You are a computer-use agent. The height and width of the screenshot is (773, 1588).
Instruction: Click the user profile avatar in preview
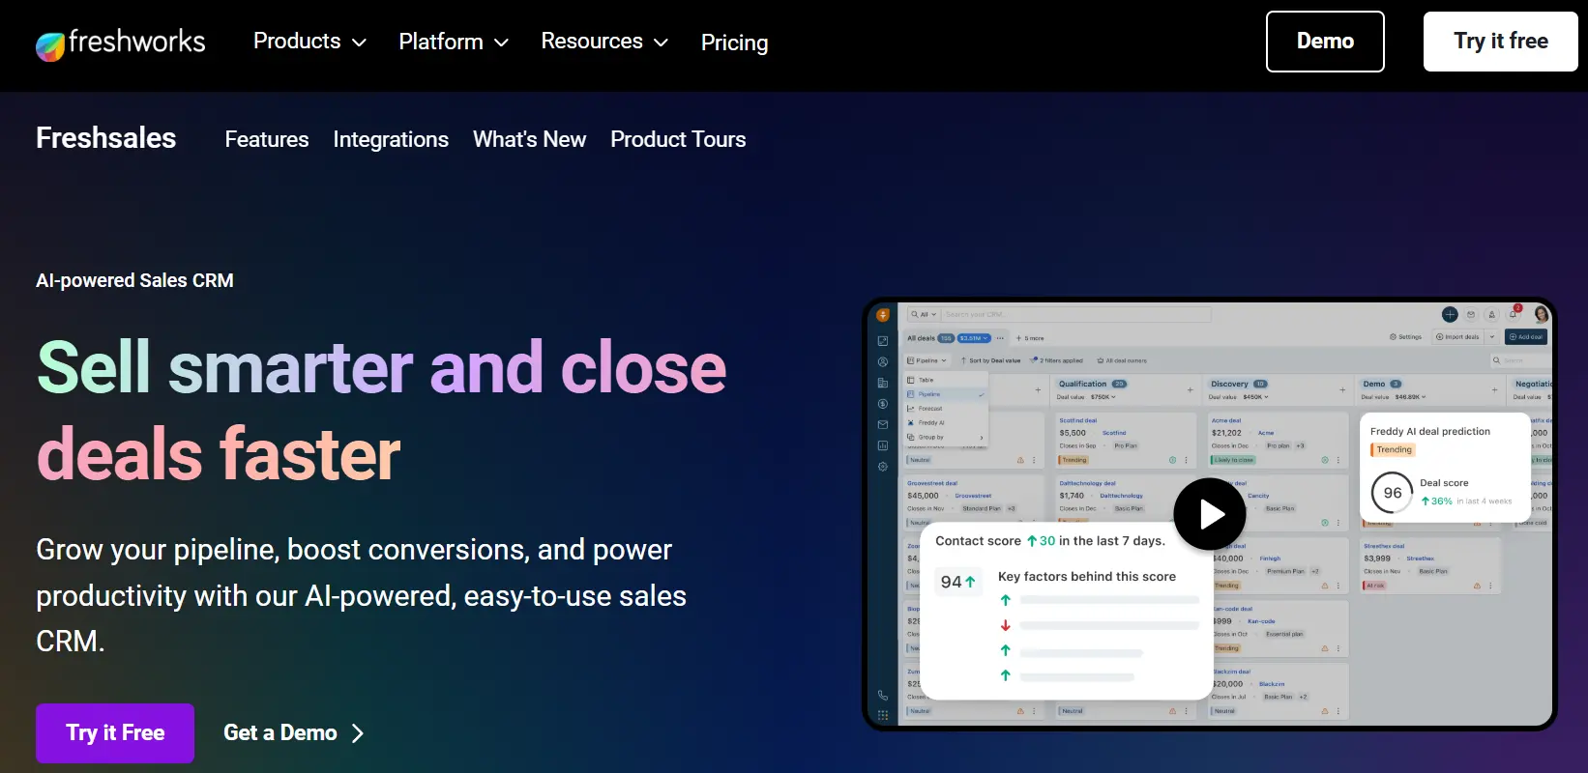[1541, 314]
